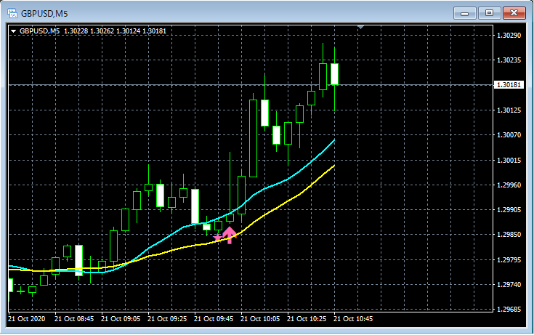Click the 21 Oct 2020 date label
The image size is (534, 335).
click(x=27, y=319)
